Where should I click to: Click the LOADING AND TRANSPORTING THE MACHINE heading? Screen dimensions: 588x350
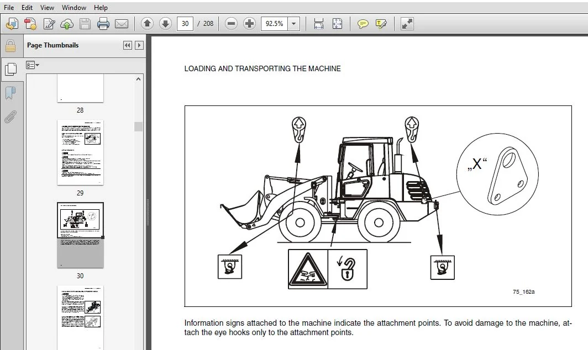pyautogui.click(x=262, y=68)
